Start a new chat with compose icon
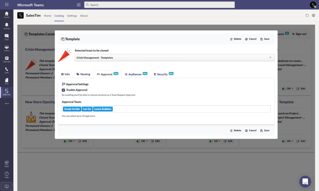The image size is (319, 191). (79, 5)
